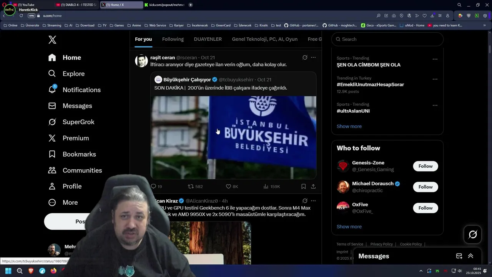This screenshot has height=277, width=492.
Task: Open the Web Service bookmarks folder
Action: [155, 25]
